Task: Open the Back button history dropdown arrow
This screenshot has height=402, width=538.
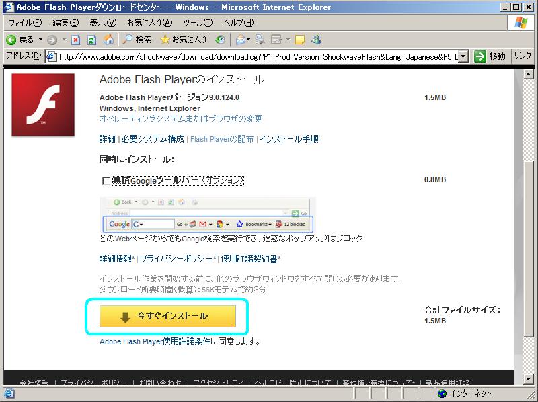Action: (x=40, y=40)
